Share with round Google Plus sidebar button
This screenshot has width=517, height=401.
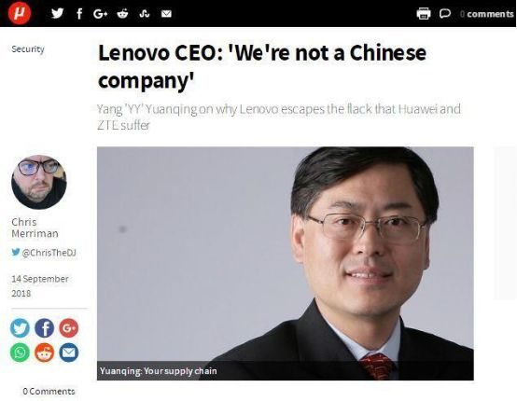tap(69, 328)
